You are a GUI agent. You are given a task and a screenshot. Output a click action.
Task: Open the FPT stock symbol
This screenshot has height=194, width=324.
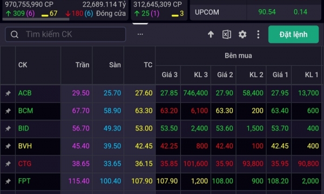tap(24, 181)
